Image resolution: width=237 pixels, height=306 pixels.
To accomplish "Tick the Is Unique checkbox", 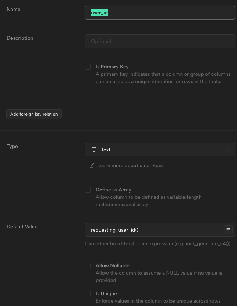I will pos(88,293).
